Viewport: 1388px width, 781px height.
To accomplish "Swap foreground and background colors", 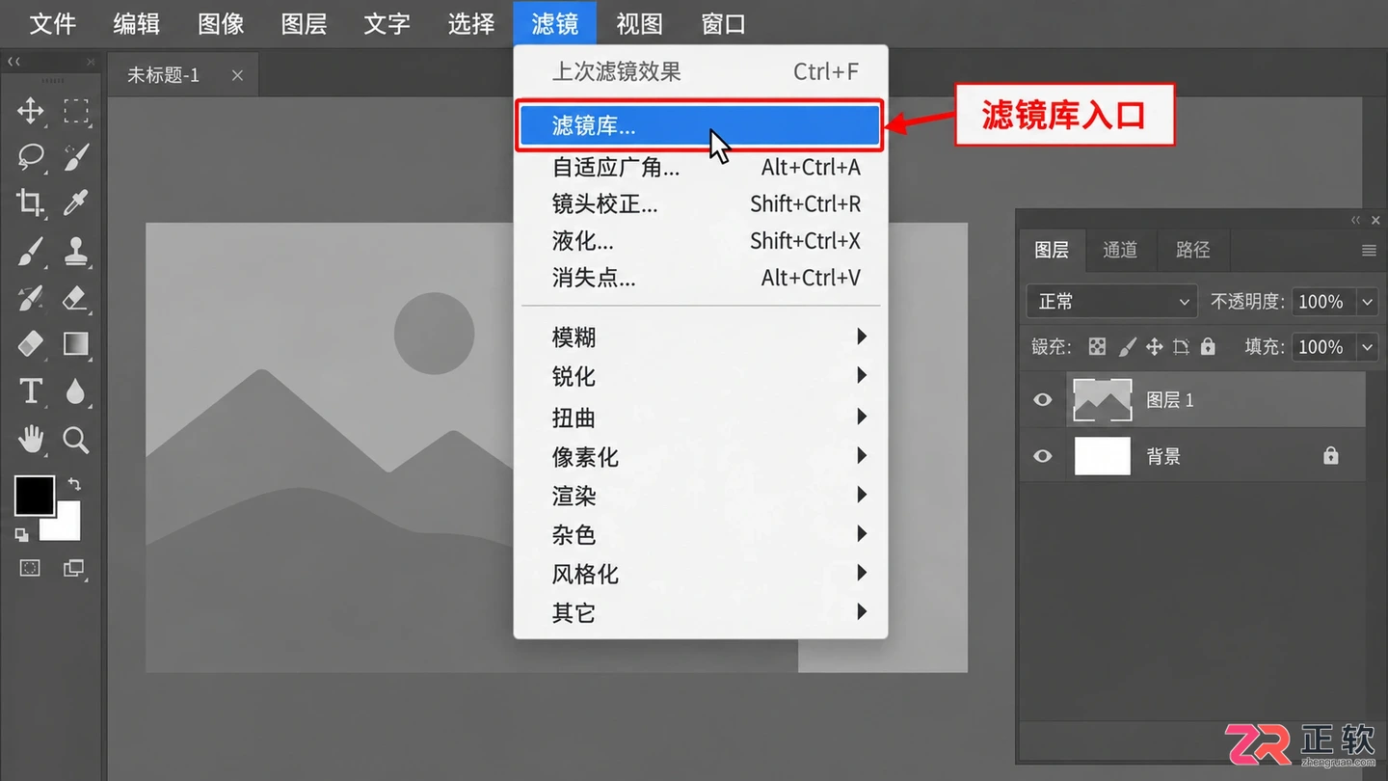I will click(x=74, y=484).
